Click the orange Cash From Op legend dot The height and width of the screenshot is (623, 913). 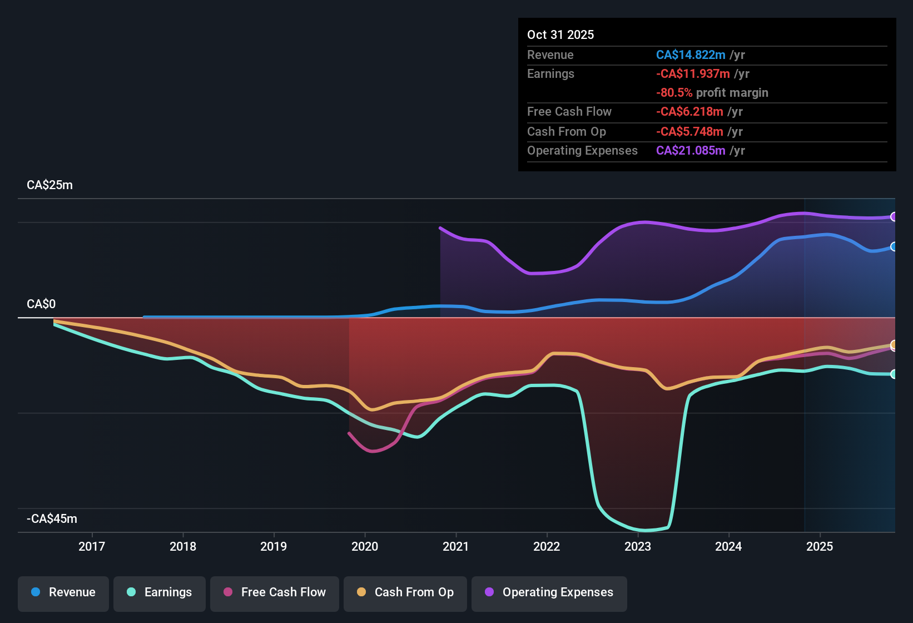(361, 593)
